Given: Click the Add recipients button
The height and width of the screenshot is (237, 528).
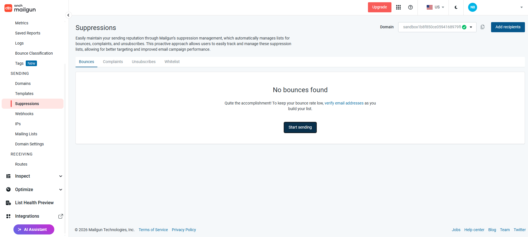Looking at the screenshot, I should tap(508, 27).
